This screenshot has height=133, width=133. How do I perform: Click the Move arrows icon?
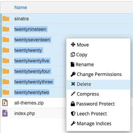73,44
